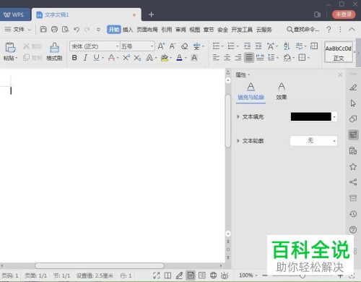Click the black text fill color swatch
361x282 pixels.
310,116
